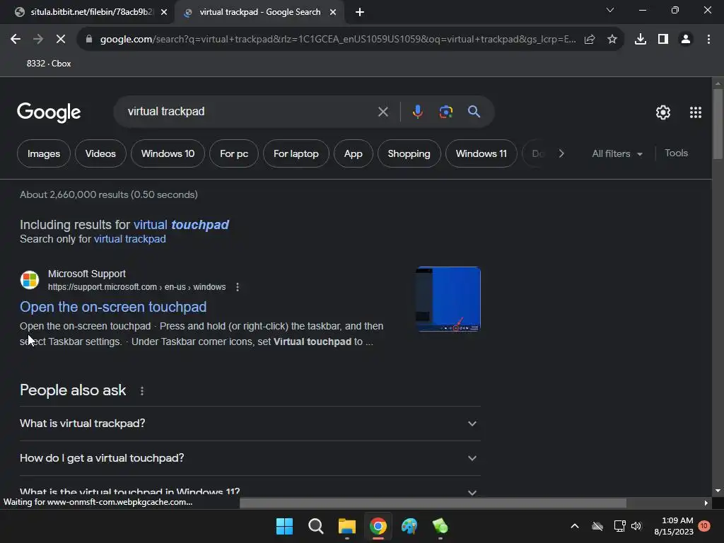View site information lock icon
The image size is (724, 543).
pyautogui.click(x=89, y=40)
